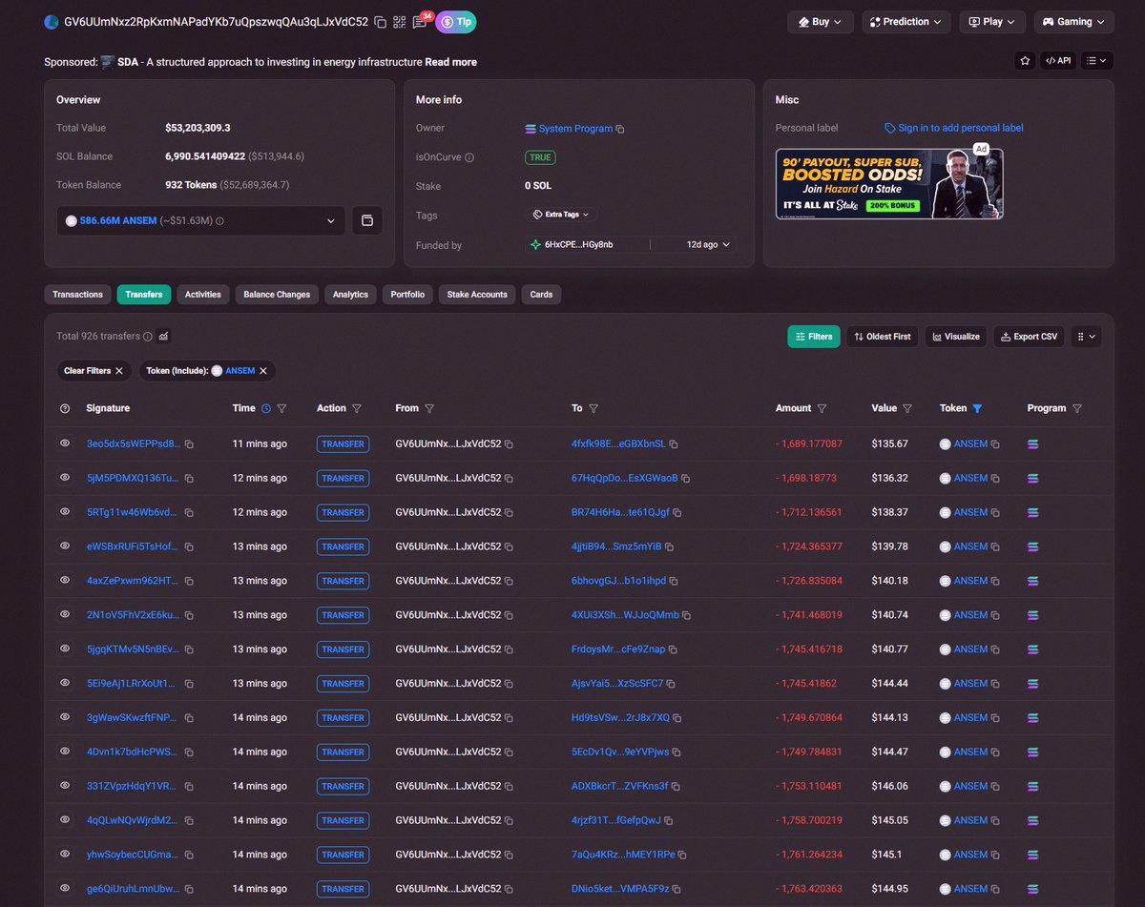Switch to the Stake Accounts tab
This screenshot has height=907, width=1145.
tap(477, 295)
